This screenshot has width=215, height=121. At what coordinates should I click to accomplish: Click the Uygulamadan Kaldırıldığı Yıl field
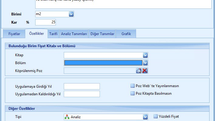[x=82, y=94]
